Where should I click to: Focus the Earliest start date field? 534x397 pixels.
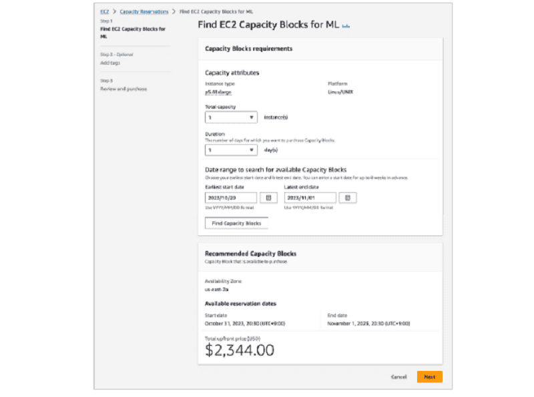click(x=231, y=197)
